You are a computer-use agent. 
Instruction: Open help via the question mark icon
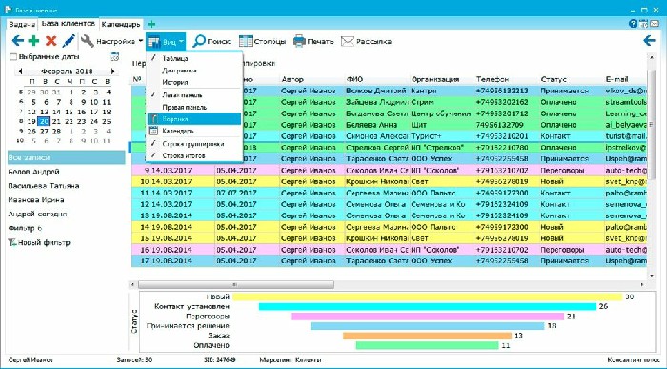point(633,24)
